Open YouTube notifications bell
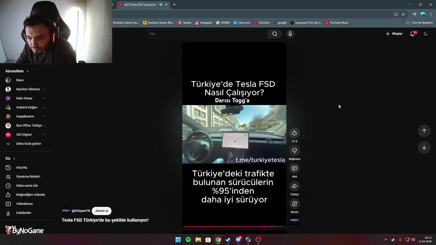Screen dimensions: 436x245 click(x=412, y=34)
